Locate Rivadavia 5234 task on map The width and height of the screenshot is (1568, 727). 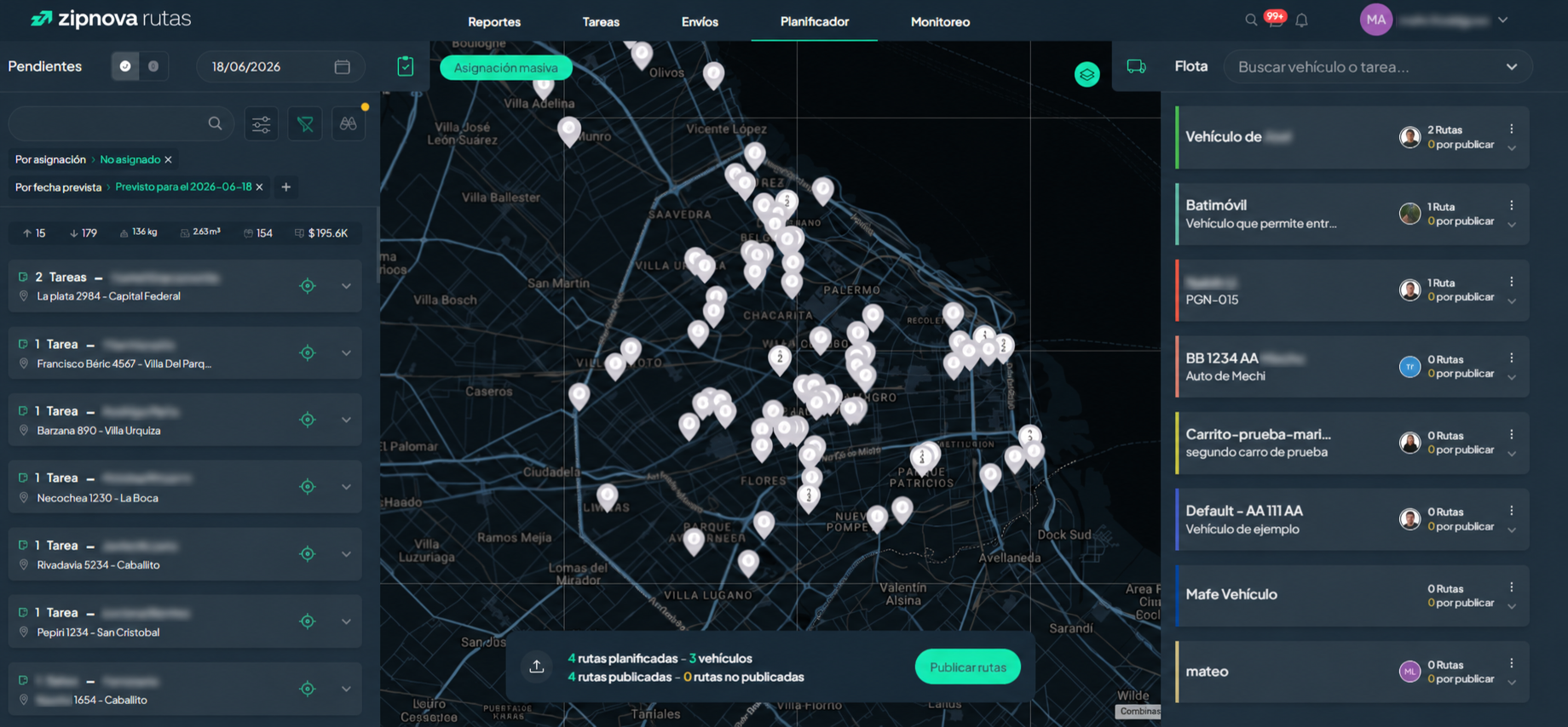click(x=308, y=554)
